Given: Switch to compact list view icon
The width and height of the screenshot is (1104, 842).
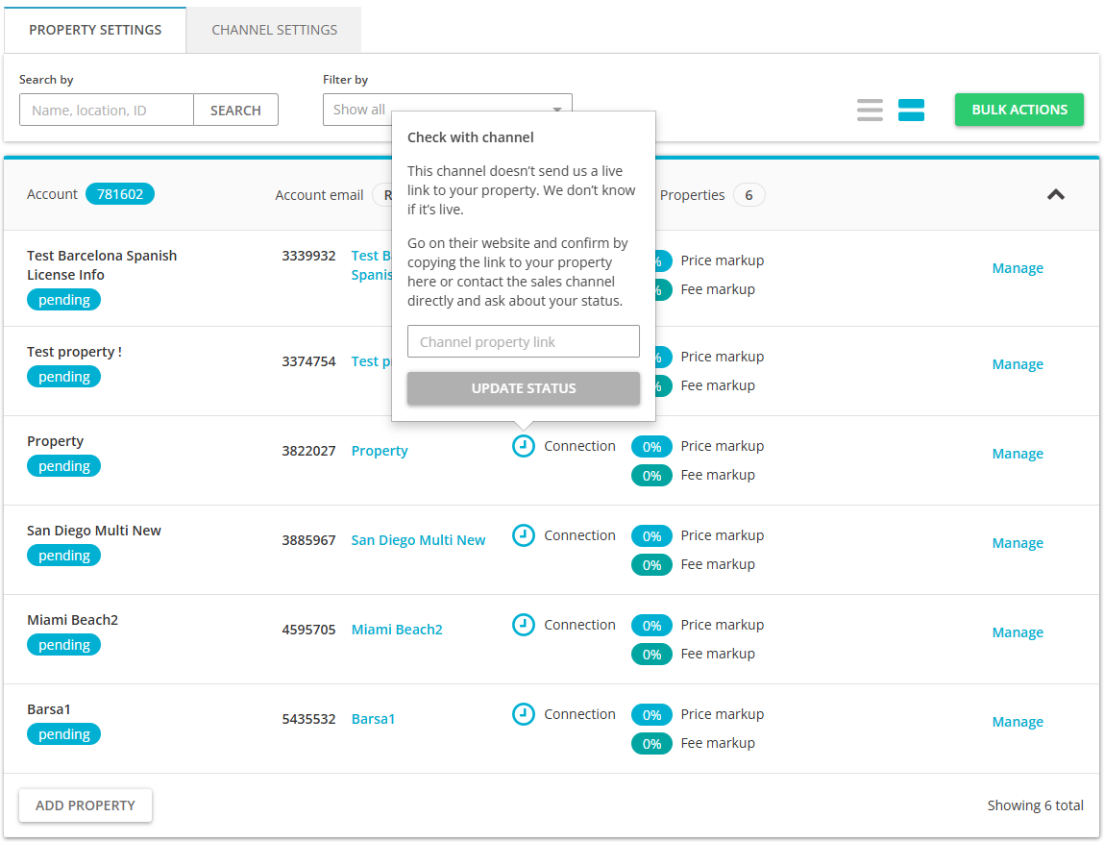Looking at the screenshot, I should (870, 110).
